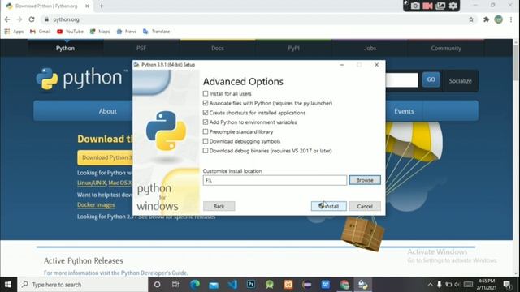Image resolution: width=520 pixels, height=292 pixels.
Task: Open Docker images link
Action: (x=96, y=204)
